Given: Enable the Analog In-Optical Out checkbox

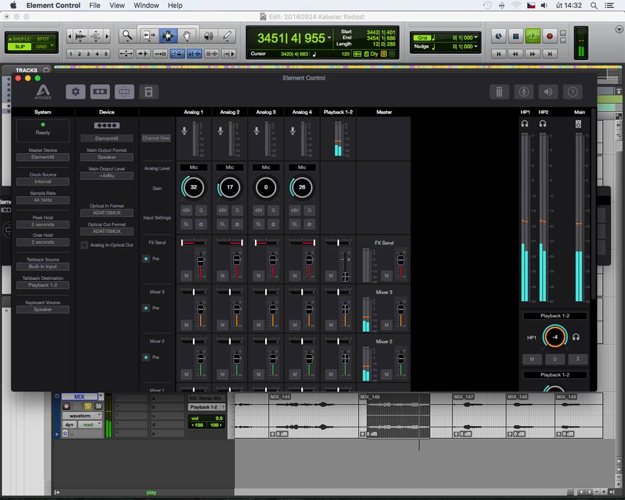Looking at the screenshot, I should pos(84,245).
